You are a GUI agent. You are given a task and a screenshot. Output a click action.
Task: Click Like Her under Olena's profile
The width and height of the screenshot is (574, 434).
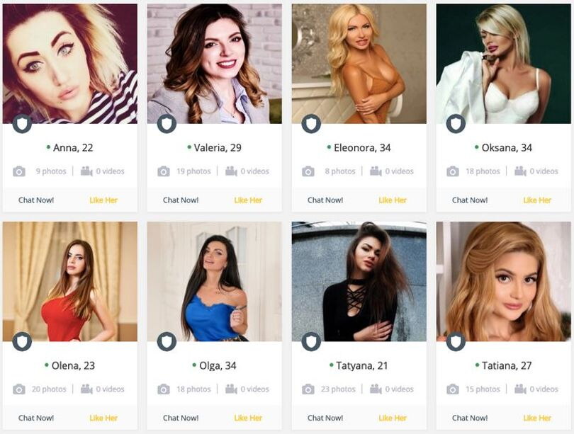coord(103,418)
